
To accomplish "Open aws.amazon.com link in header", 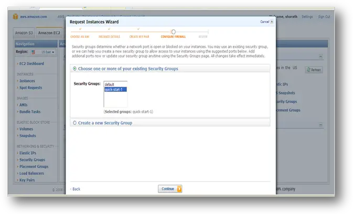I will pyautogui.click(x=34, y=17).
